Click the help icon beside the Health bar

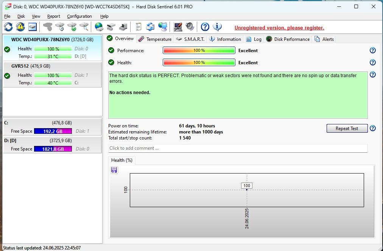pyautogui.click(x=372, y=62)
